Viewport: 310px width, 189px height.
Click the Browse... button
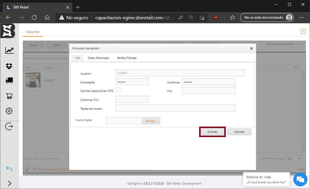[151, 121]
